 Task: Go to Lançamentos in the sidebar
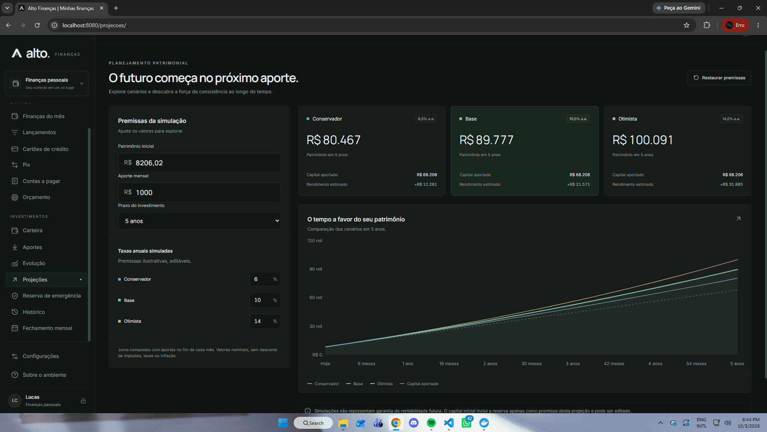[x=39, y=133]
